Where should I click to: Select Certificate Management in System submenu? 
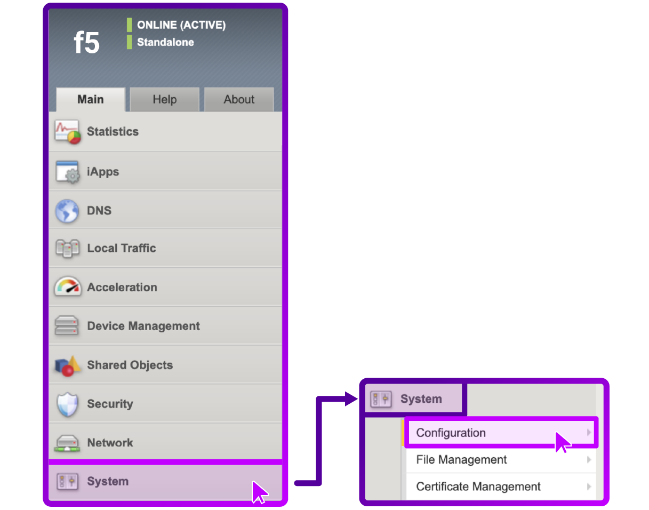[501, 487]
